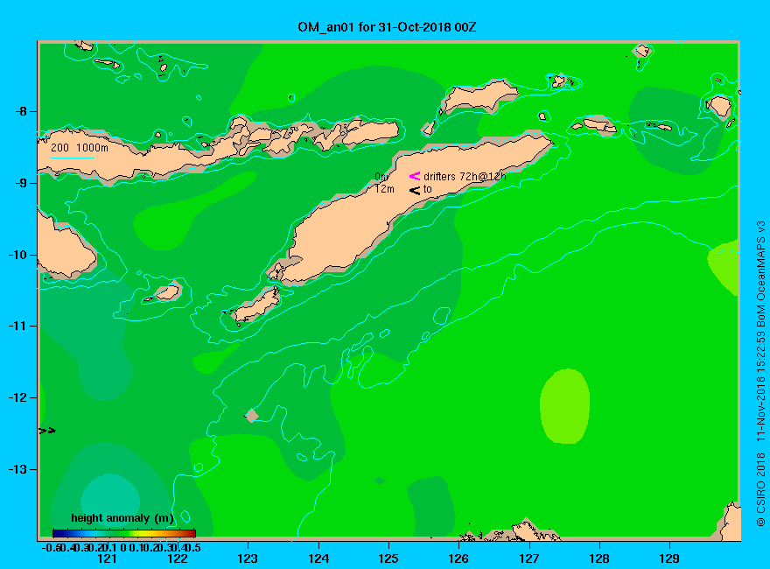Click the black arrow legend marker beside "to"
770x569 pixels.
tap(415, 190)
